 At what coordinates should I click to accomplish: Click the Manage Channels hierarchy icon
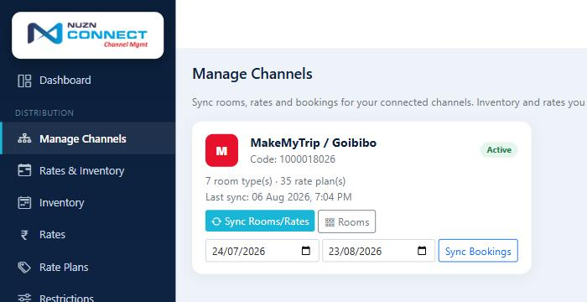24,138
